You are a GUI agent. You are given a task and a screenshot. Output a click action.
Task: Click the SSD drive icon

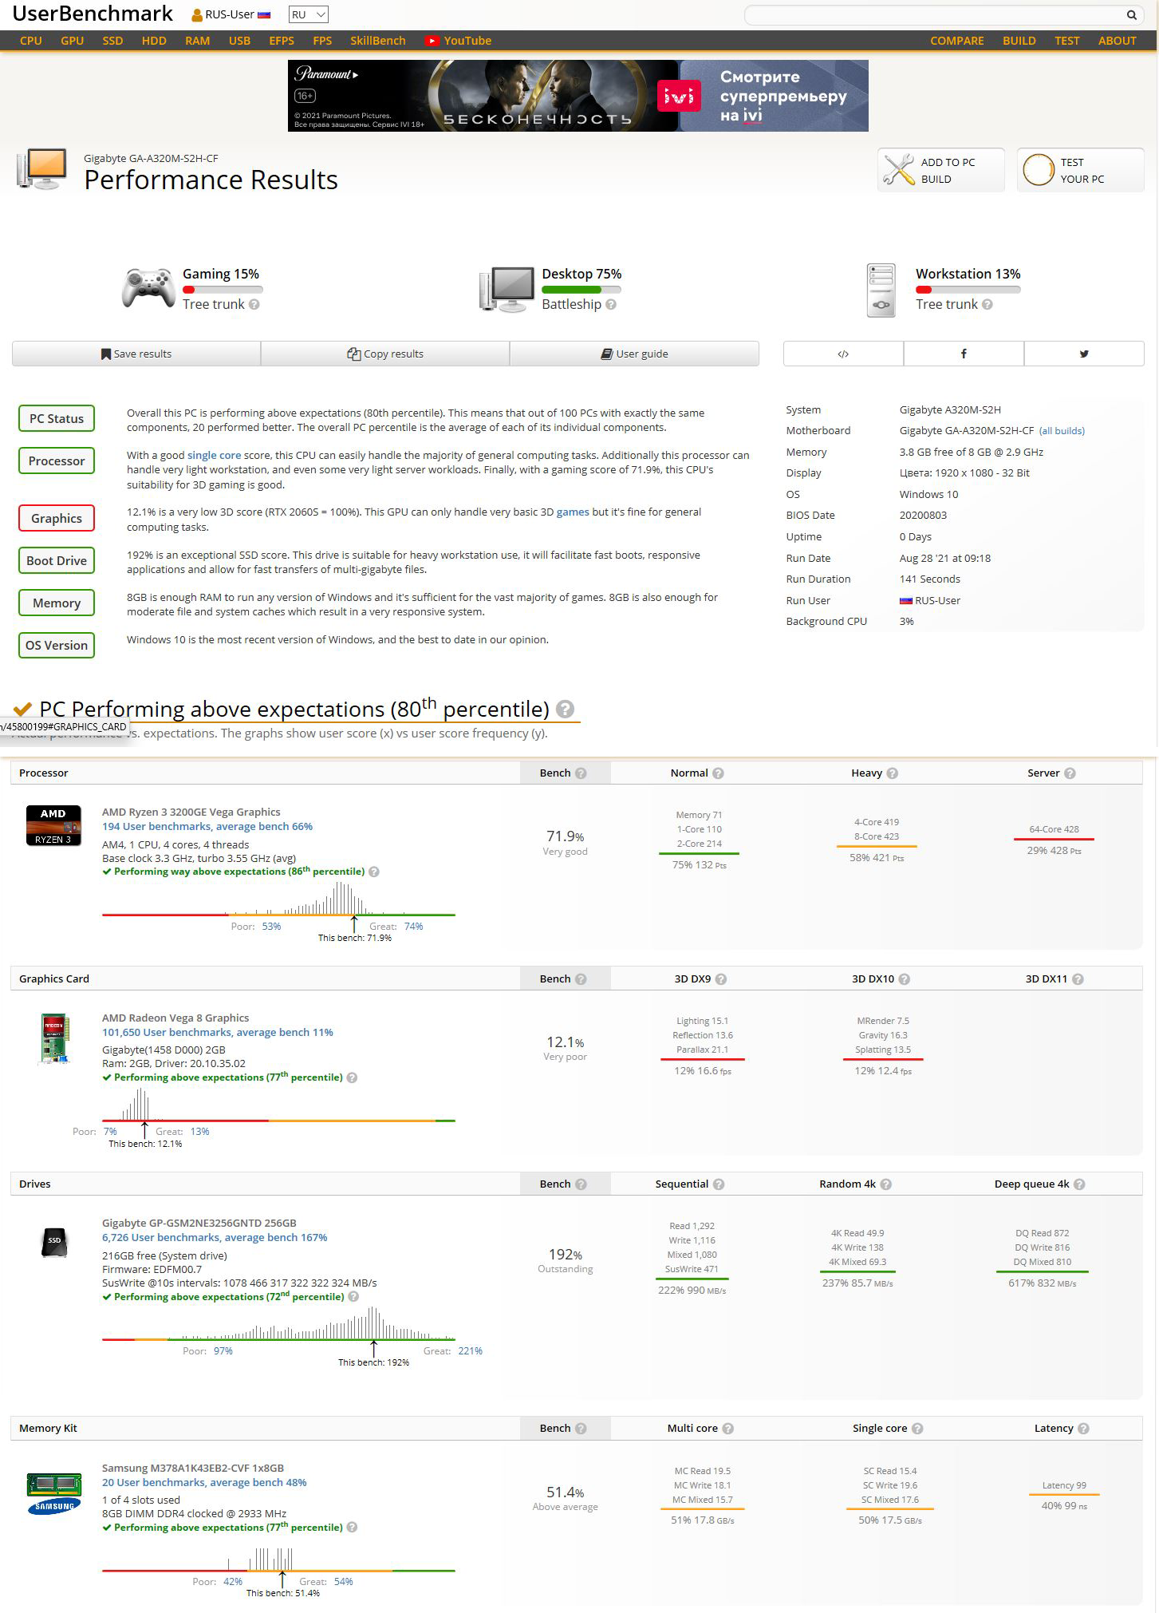click(54, 1242)
